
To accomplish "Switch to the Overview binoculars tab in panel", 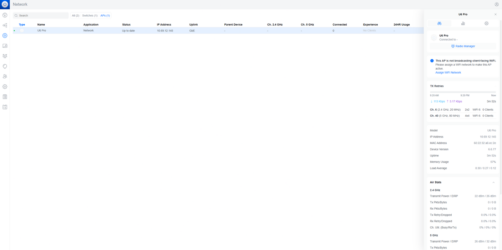I will (439, 23).
